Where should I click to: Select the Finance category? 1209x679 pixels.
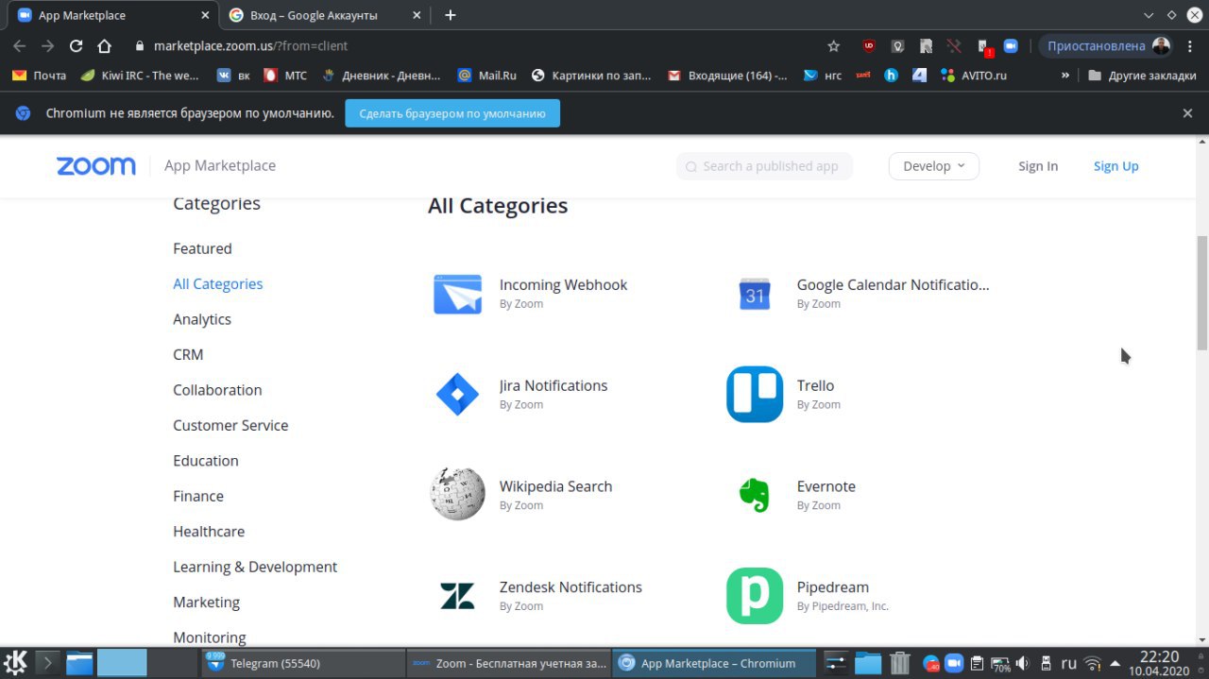(198, 496)
